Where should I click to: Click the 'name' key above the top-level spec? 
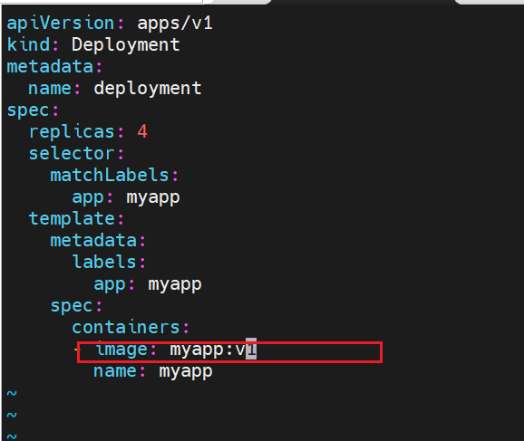click(x=50, y=89)
